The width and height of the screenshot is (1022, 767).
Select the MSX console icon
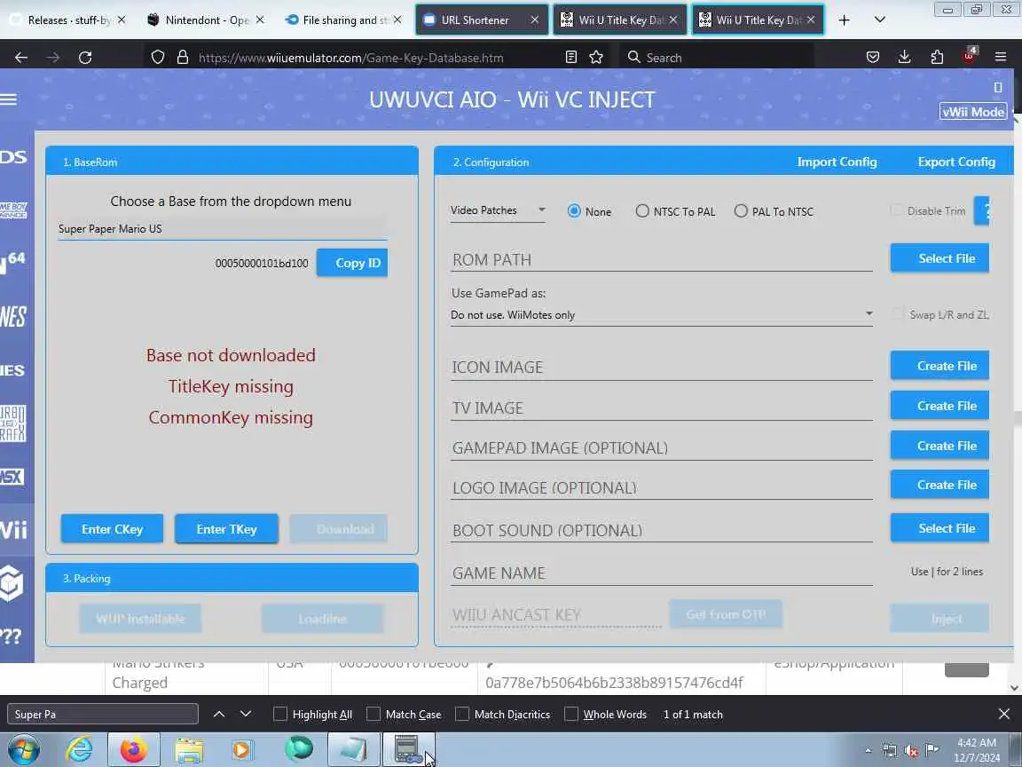click(13, 477)
